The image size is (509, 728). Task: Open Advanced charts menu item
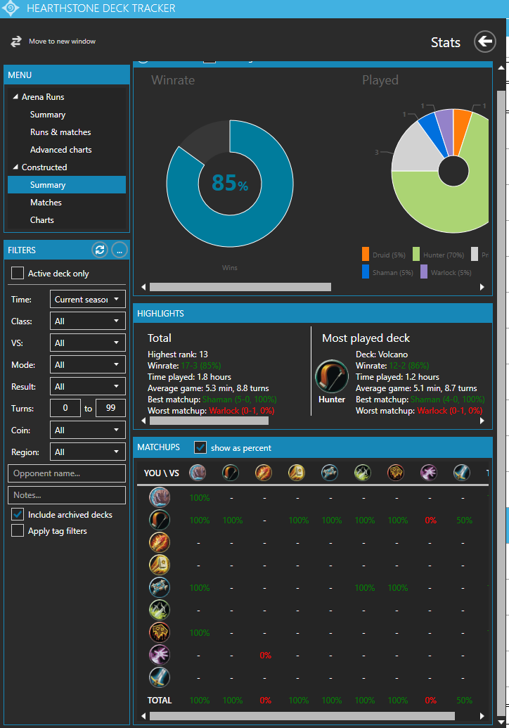click(60, 150)
